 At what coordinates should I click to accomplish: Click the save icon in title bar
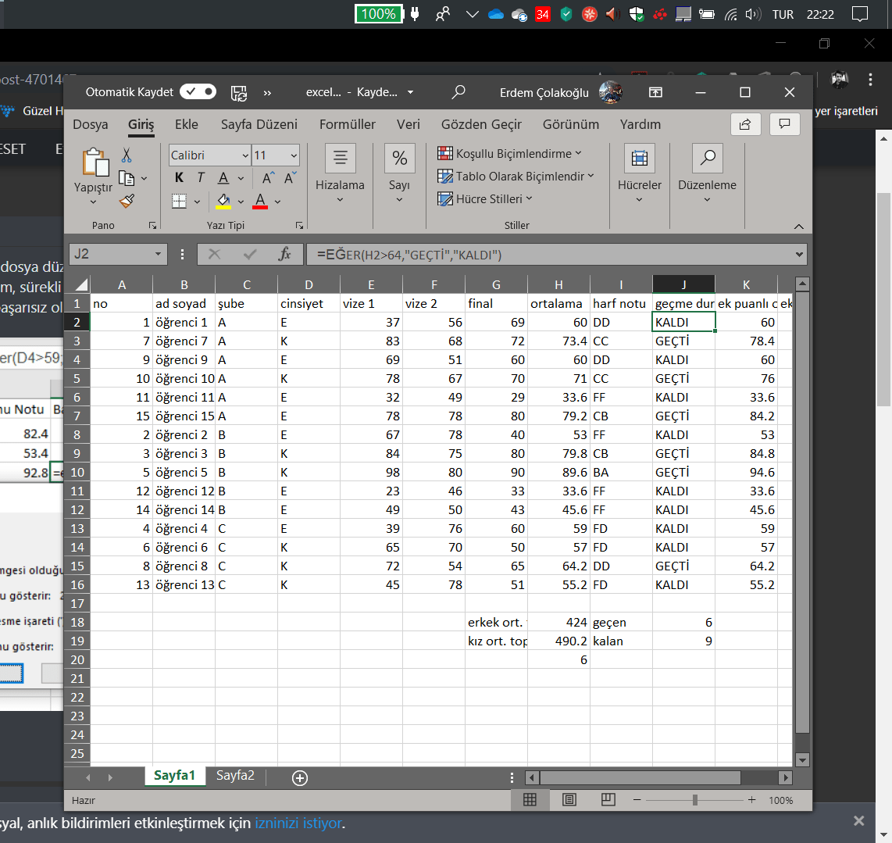coord(239,93)
